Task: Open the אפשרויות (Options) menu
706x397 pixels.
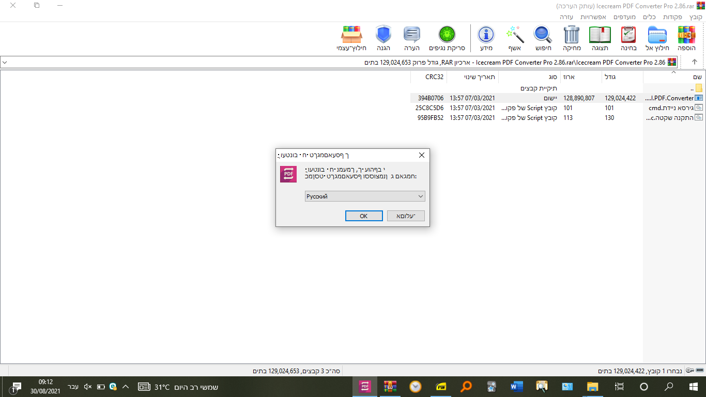Action: 594,17
